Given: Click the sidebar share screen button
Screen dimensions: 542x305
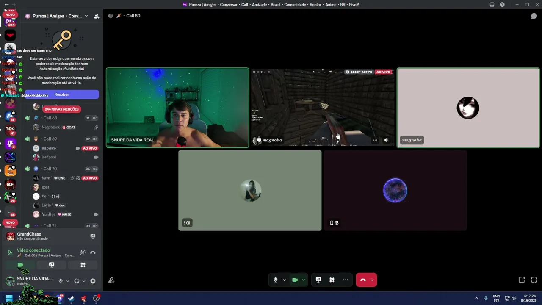Looking at the screenshot, I should (x=52, y=265).
